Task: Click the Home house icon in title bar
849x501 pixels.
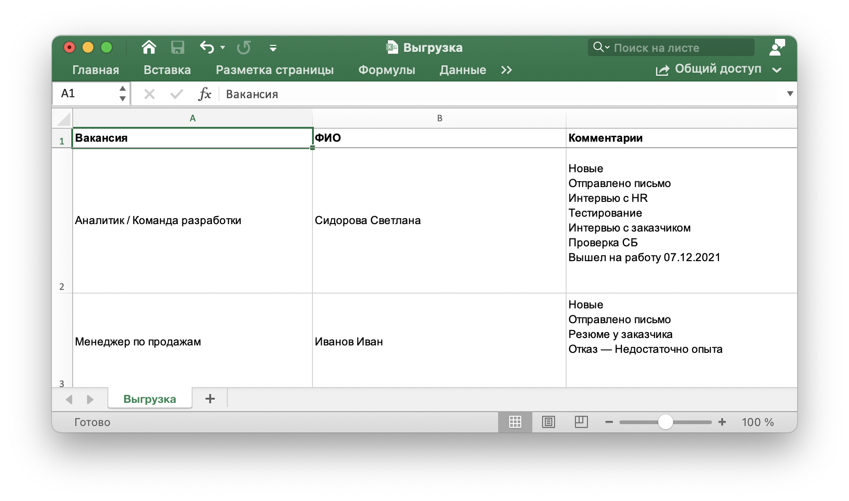Action: (x=149, y=47)
